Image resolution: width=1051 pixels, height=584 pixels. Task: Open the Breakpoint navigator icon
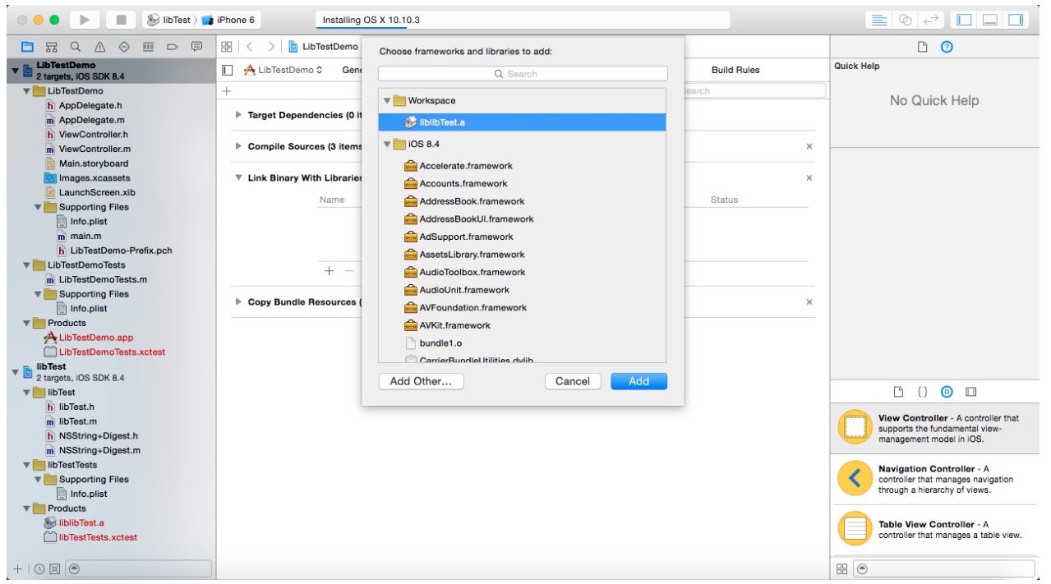[173, 47]
